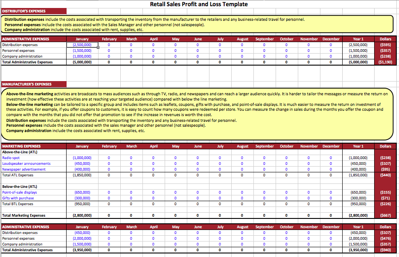The width and height of the screenshot is (399, 257).
Task: Click the Point-of-sale displays row label
Action: 20,192
